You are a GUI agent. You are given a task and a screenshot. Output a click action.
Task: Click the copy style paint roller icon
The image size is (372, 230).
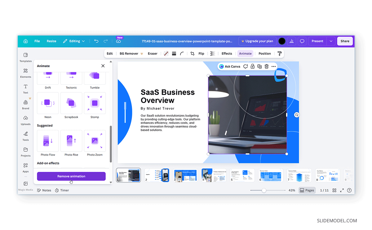[x=280, y=54]
